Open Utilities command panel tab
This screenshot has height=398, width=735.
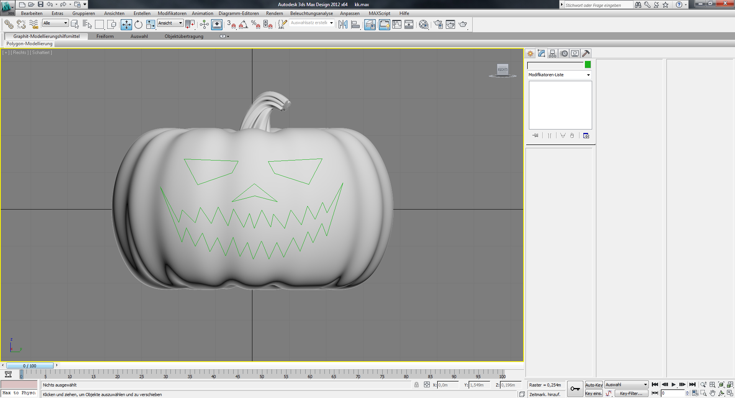pos(586,54)
